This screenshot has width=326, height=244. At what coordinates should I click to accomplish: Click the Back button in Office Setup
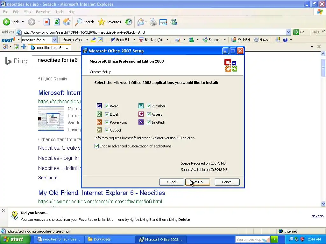172,182
